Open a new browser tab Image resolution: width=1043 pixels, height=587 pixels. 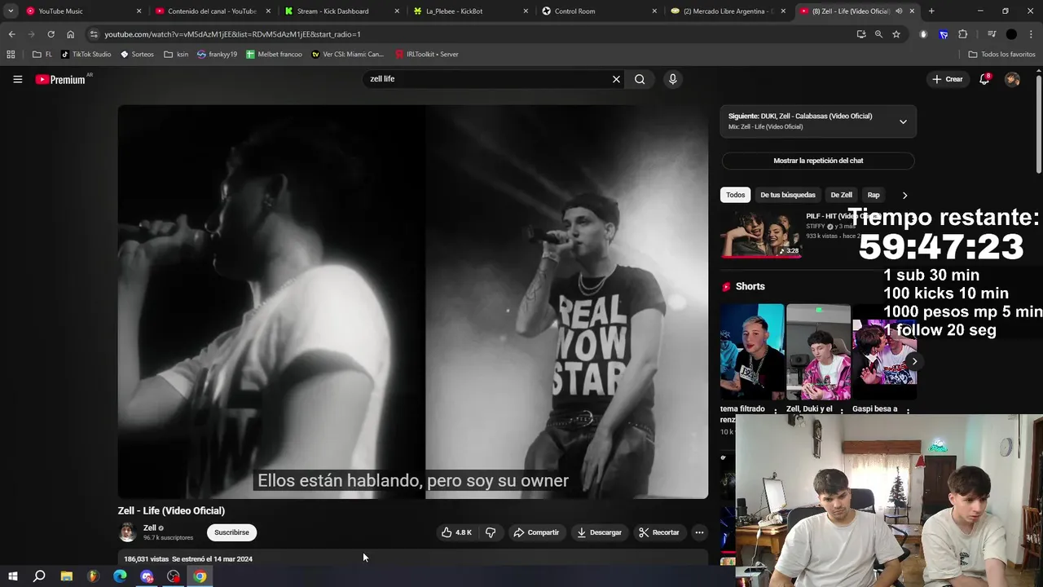(931, 11)
